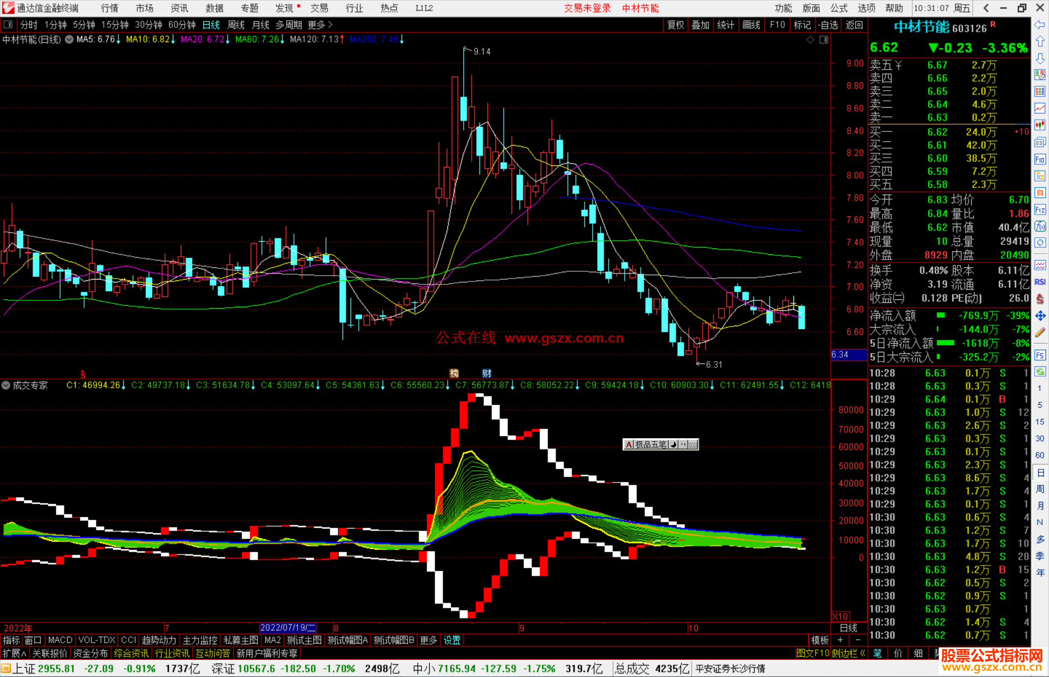Expand 更多 timeframe options

click(320, 24)
